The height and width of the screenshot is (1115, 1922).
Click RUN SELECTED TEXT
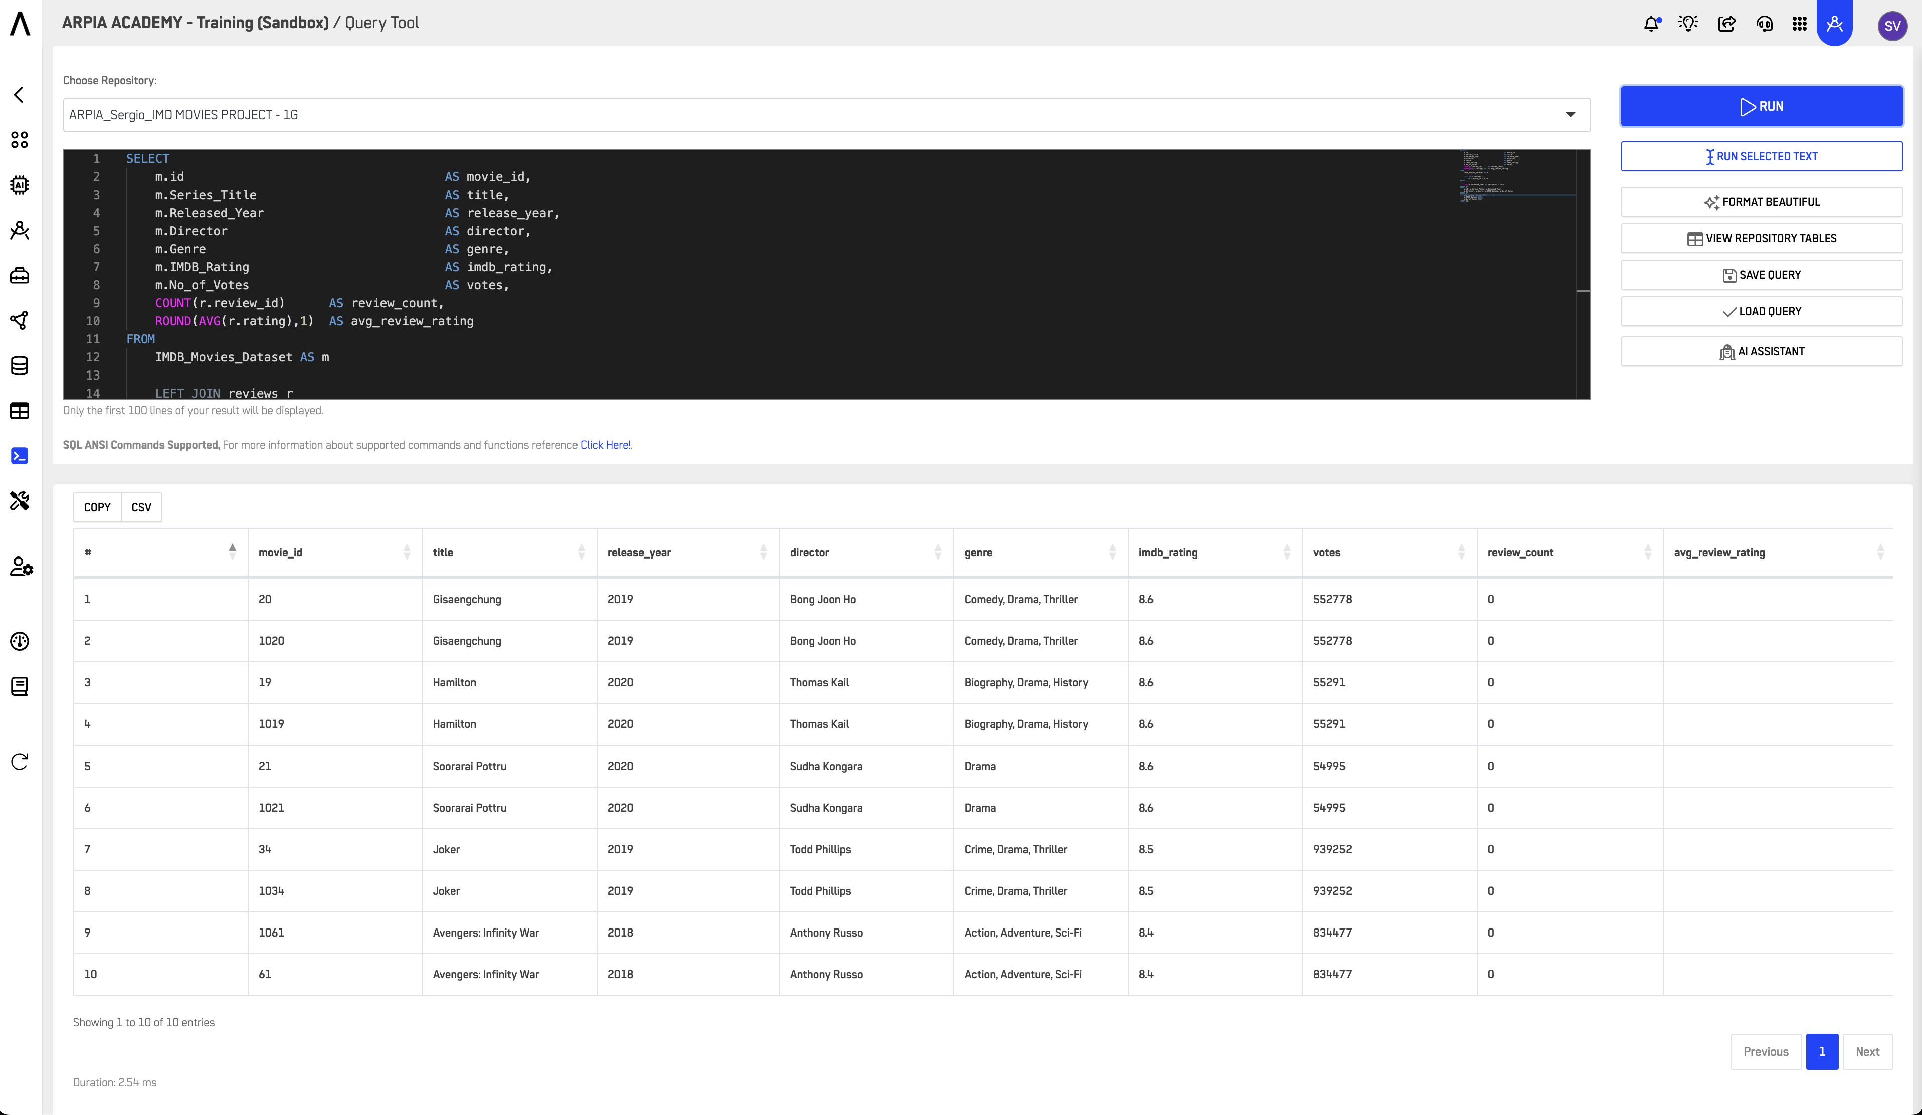(1762, 156)
